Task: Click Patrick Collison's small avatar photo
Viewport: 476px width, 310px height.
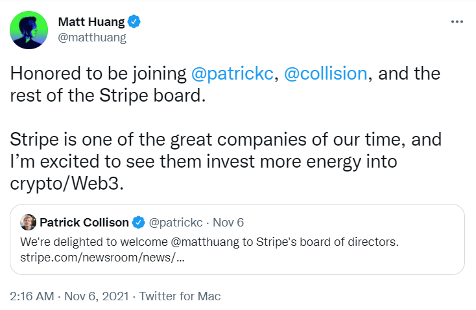Action: pyautogui.click(x=29, y=223)
